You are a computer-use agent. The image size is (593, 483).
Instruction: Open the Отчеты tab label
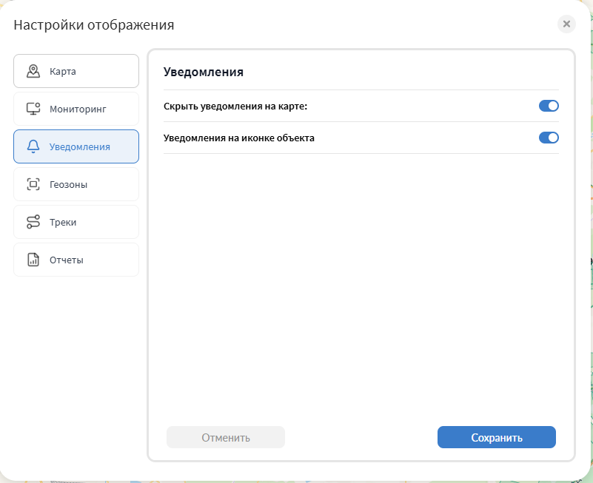tap(67, 260)
